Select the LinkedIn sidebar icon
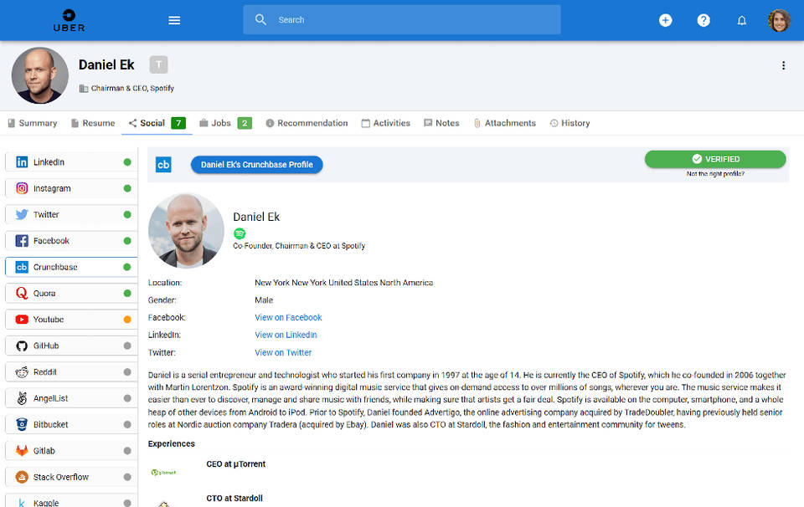The width and height of the screenshot is (804, 507). click(21, 161)
